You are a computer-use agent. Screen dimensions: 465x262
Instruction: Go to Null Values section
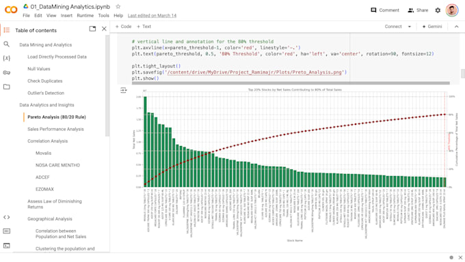pyautogui.click(x=39, y=69)
